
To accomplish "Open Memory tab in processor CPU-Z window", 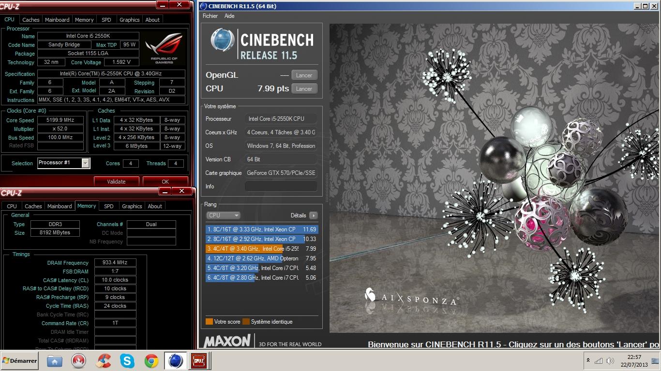I will point(84,20).
